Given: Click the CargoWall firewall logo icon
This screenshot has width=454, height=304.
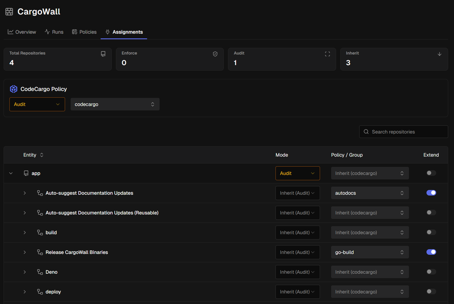Looking at the screenshot, I should pyautogui.click(x=9, y=12).
